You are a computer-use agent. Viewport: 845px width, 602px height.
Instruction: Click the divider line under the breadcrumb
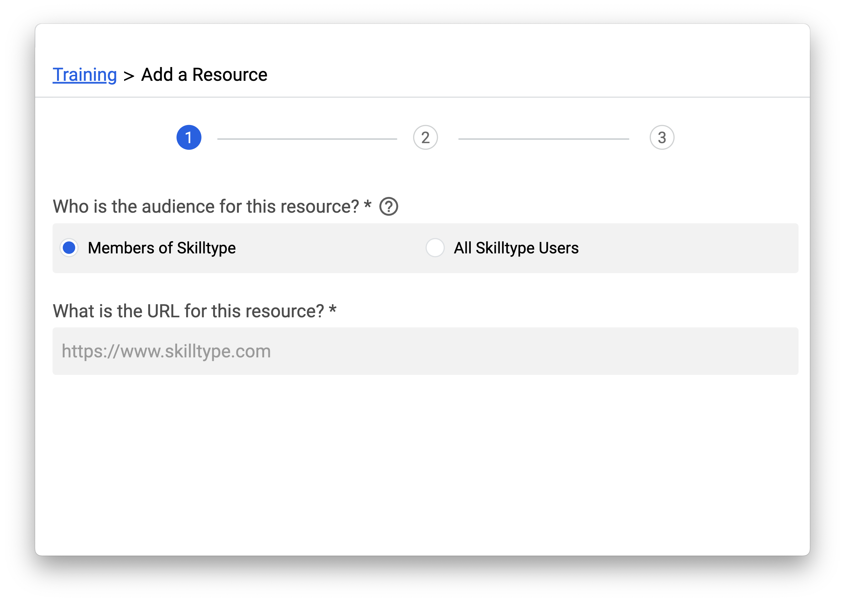[x=422, y=97]
